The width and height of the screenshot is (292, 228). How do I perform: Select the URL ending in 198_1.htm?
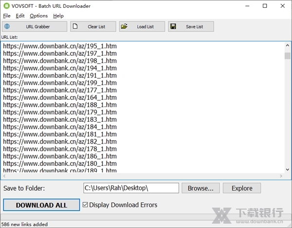[60, 61]
